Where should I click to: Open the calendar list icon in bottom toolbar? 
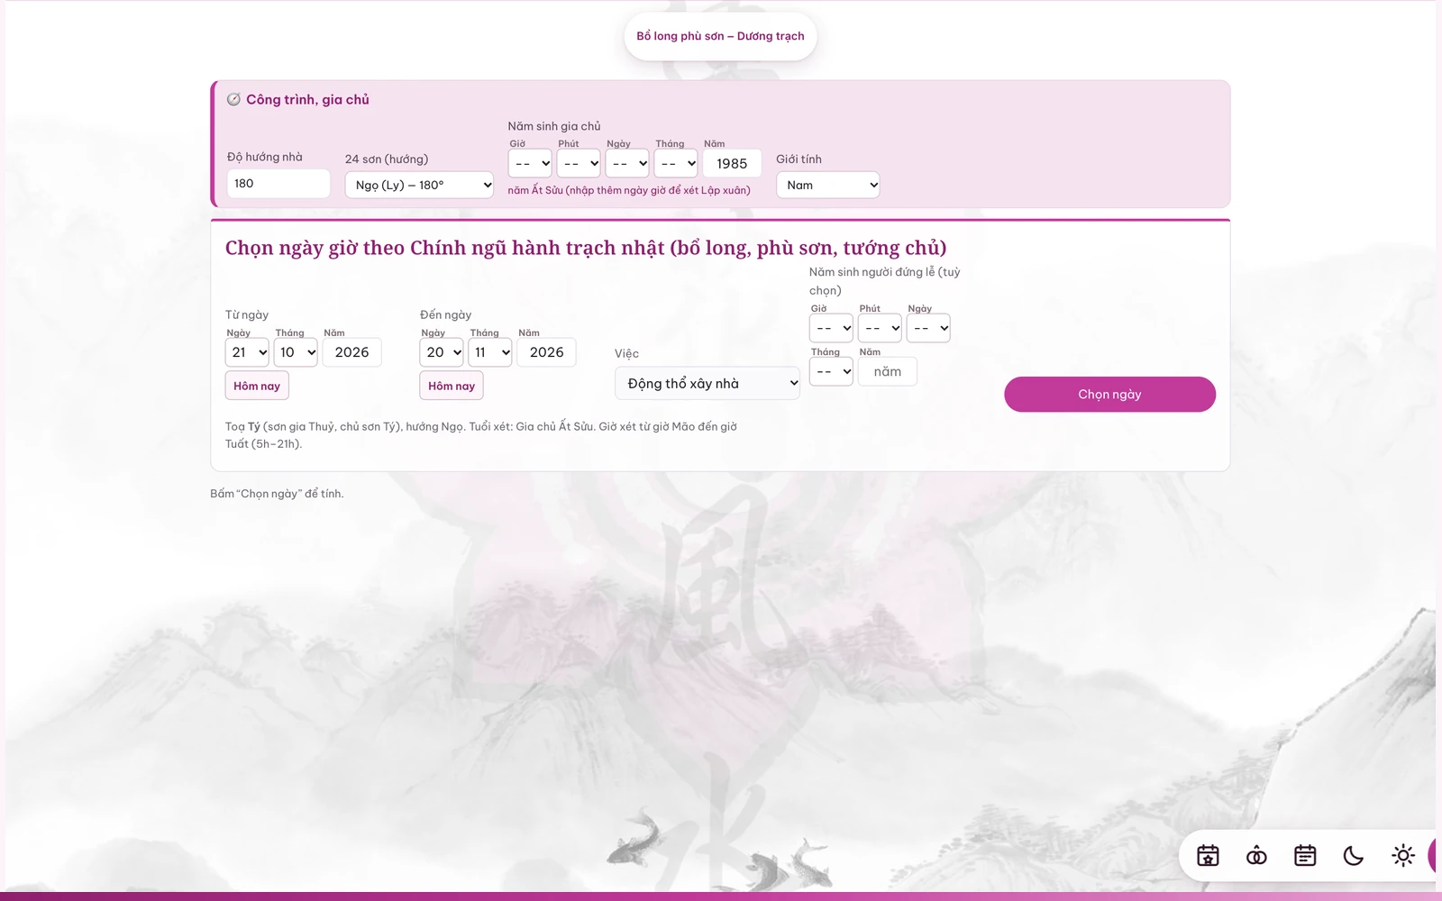[x=1305, y=856]
